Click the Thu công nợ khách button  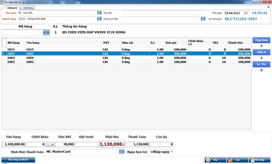pos(18,160)
